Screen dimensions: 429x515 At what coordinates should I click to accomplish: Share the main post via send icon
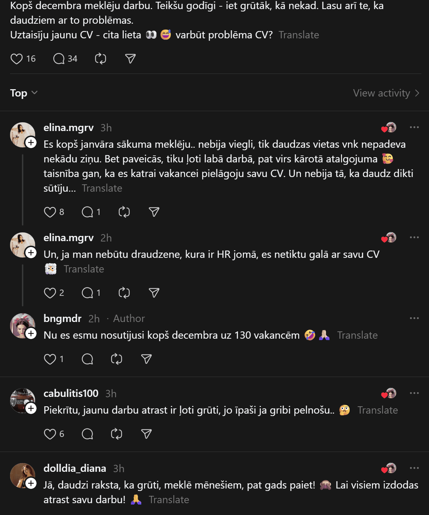130,59
